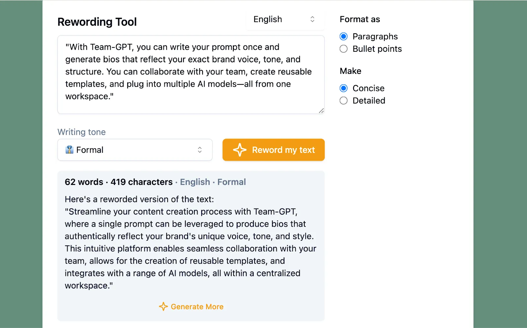Select the Paragraphs radio button
Viewport: 527px width, 328px height.
[x=344, y=36]
